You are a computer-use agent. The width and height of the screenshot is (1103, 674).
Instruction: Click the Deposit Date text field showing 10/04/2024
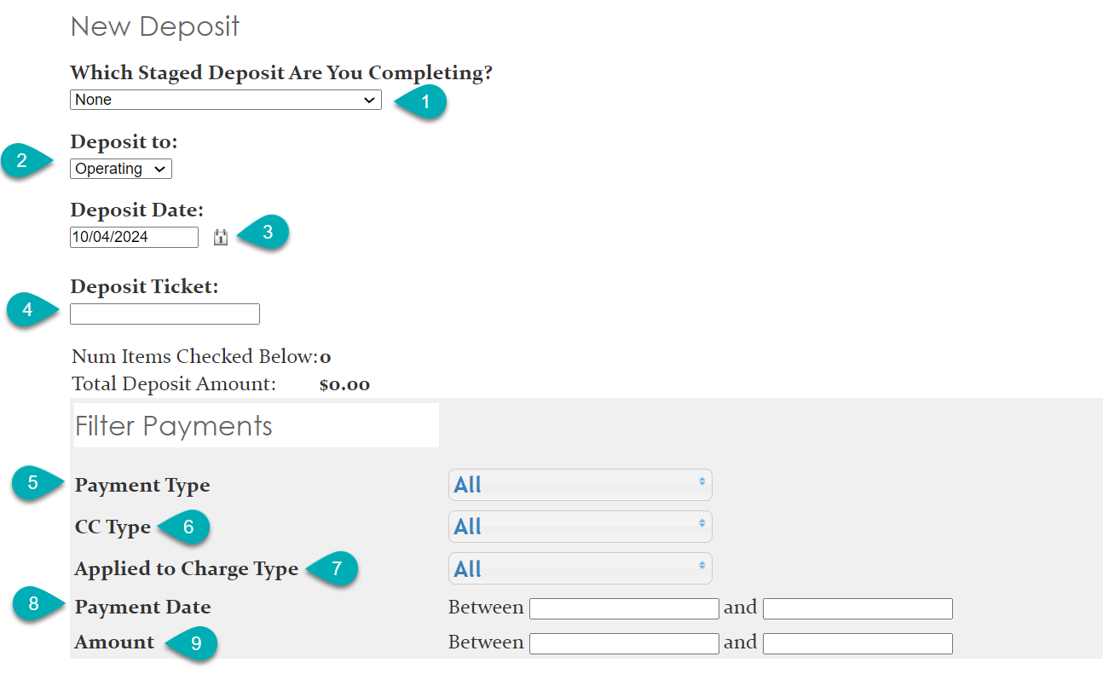(133, 237)
